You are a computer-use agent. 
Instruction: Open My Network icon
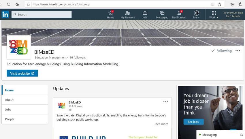(x=128, y=14)
